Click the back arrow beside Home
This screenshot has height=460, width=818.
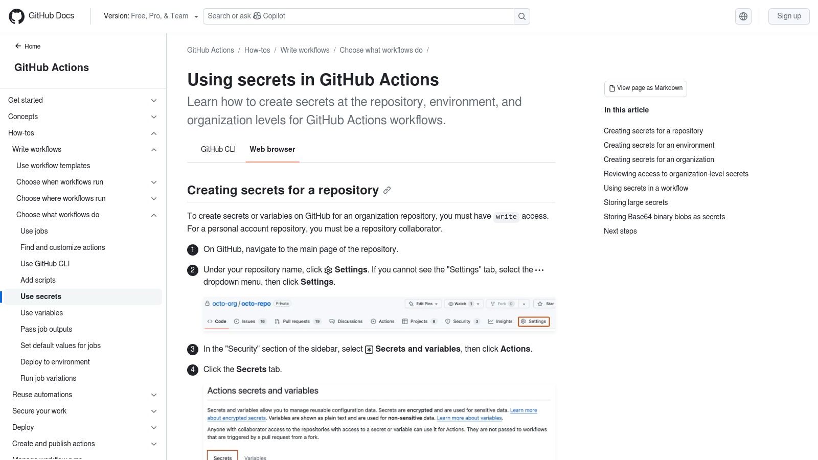click(18, 46)
